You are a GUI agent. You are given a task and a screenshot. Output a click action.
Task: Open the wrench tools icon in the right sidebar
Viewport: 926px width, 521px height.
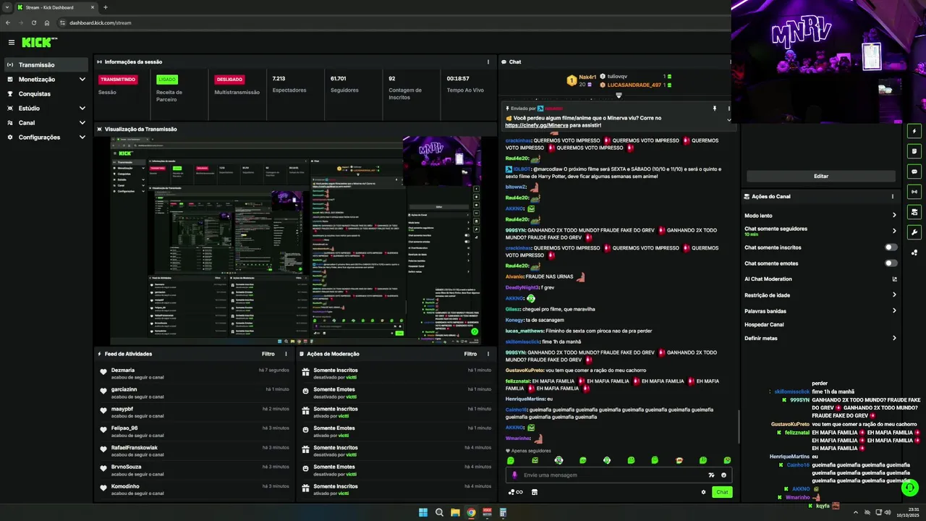pyautogui.click(x=914, y=232)
